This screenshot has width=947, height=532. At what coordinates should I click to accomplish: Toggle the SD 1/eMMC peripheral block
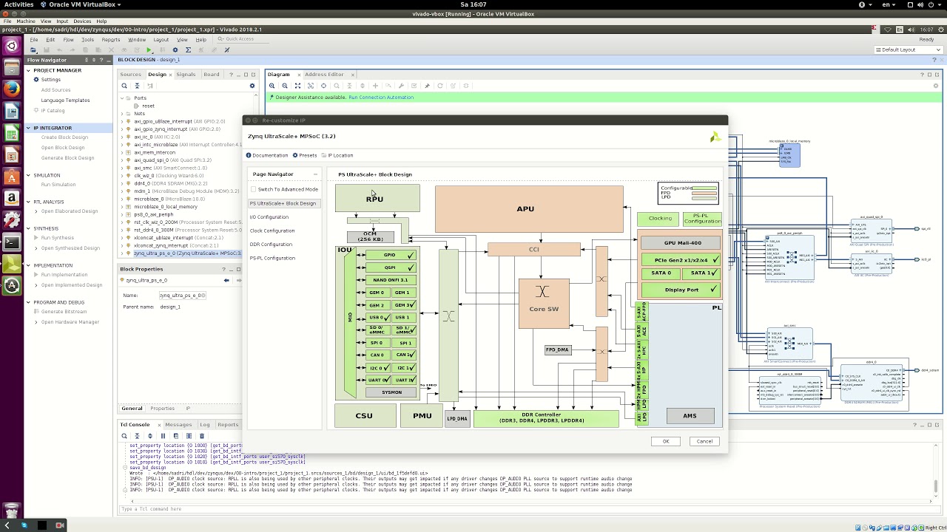pyautogui.click(x=402, y=330)
